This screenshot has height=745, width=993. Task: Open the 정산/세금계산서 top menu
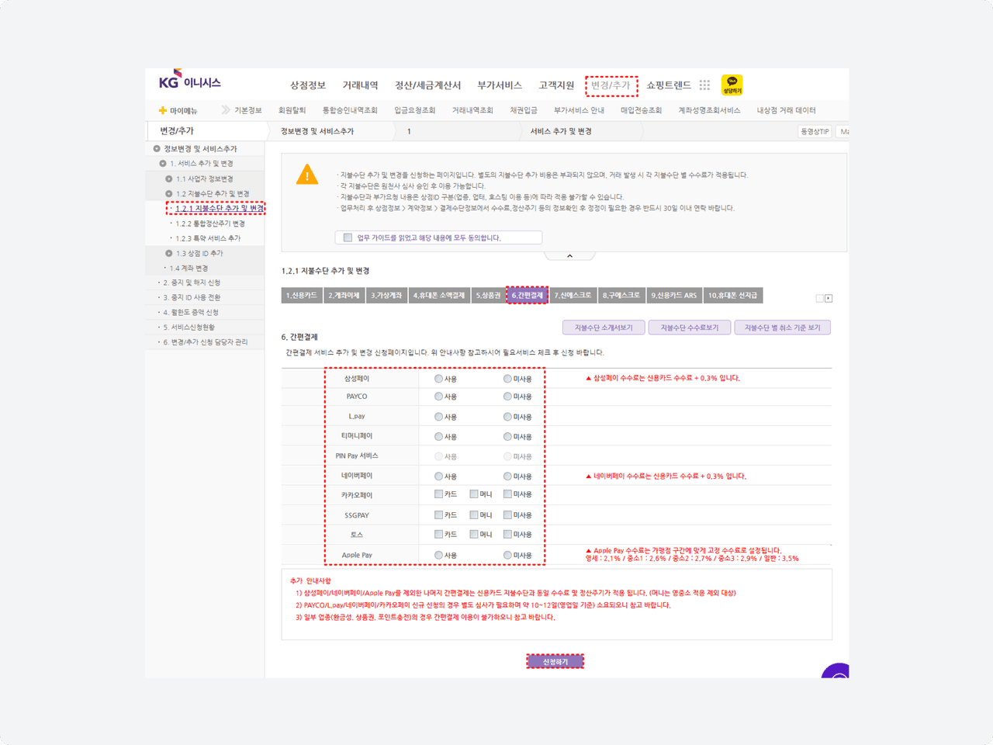click(x=427, y=85)
